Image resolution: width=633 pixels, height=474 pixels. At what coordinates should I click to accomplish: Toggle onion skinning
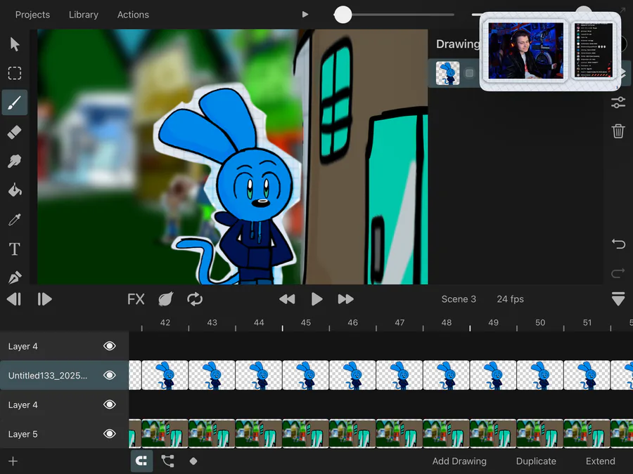[x=165, y=299]
